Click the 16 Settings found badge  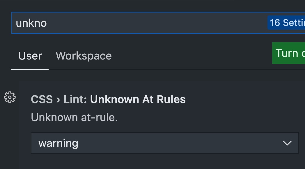point(287,23)
